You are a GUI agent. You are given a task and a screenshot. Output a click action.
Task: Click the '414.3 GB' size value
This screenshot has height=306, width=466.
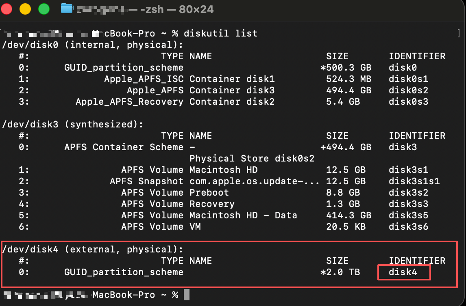348,215
